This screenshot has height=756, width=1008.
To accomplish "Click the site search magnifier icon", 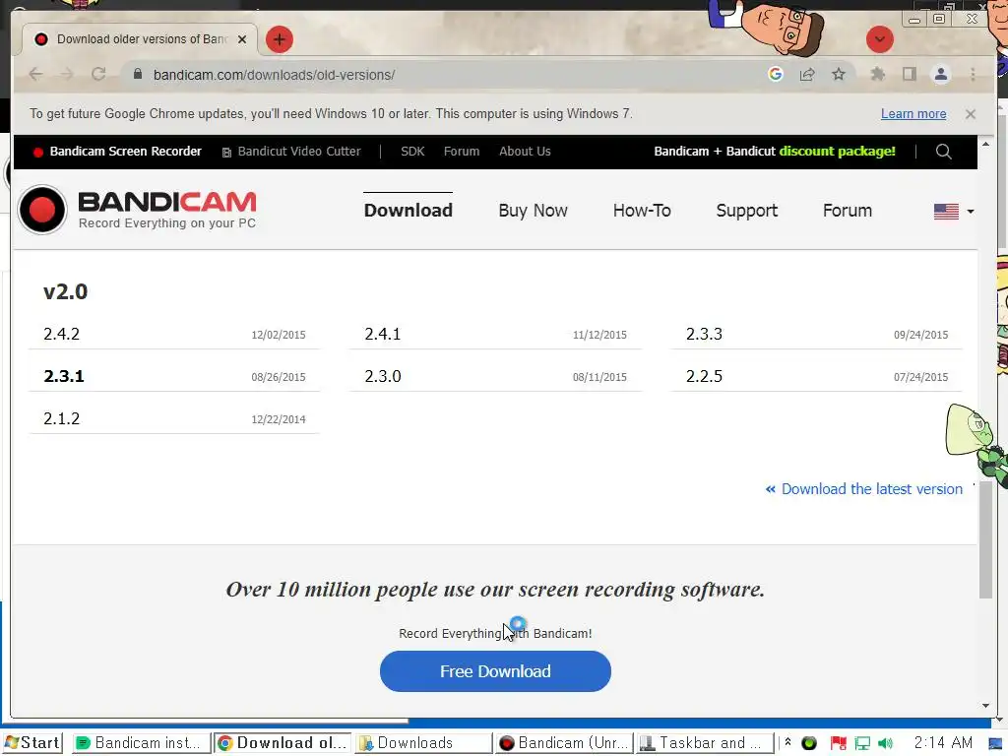I will (943, 152).
